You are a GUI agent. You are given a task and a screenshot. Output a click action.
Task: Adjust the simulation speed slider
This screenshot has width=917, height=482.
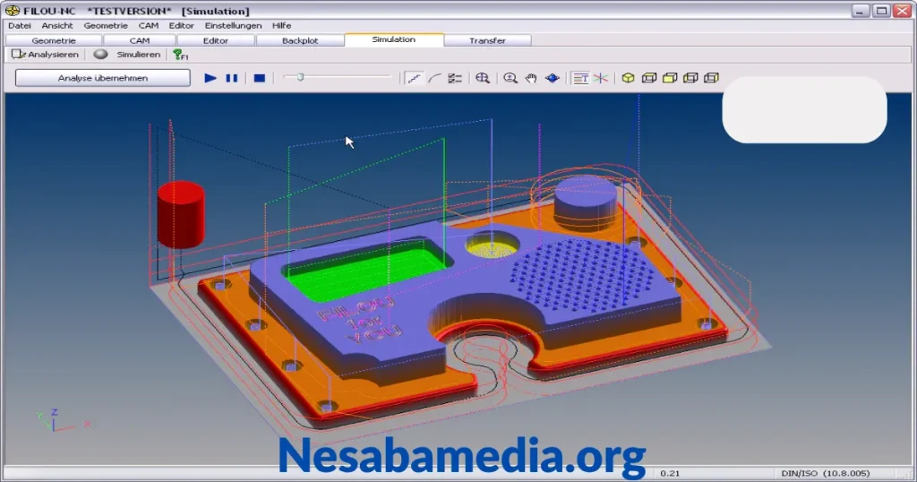point(300,77)
